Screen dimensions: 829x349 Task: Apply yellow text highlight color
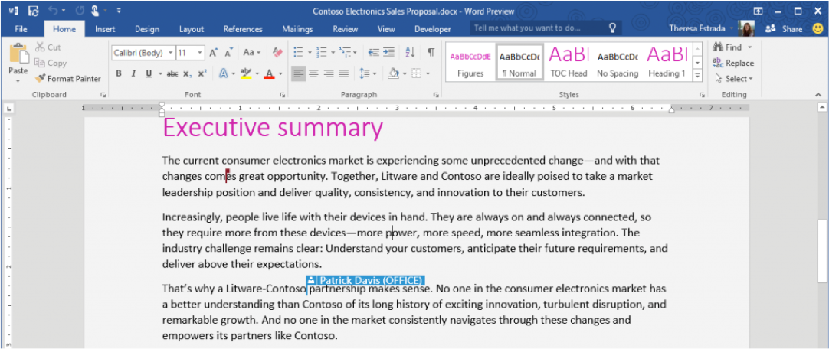tap(245, 74)
